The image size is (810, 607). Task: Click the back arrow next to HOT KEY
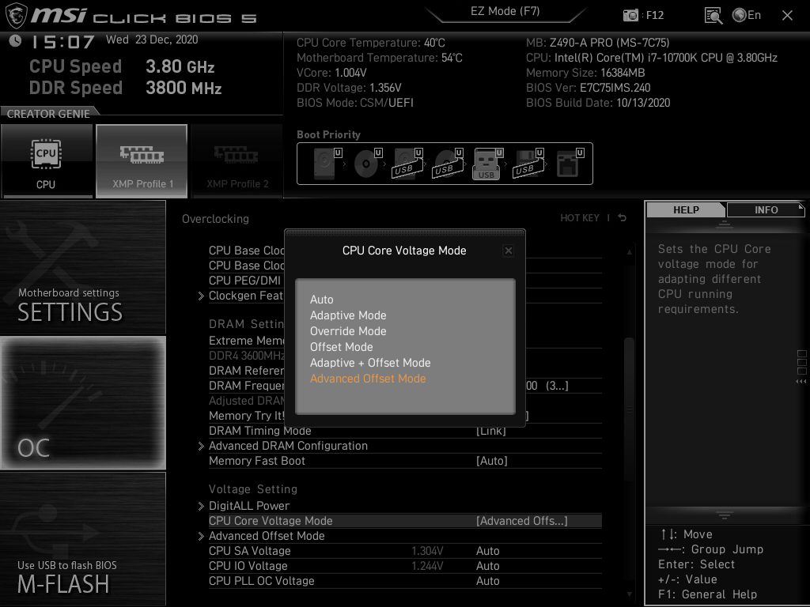click(x=623, y=218)
